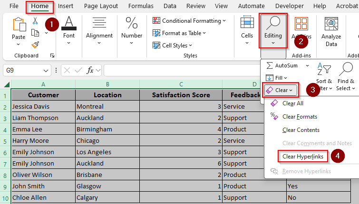The height and width of the screenshot is (204, 359).
Task: Choose Clear All from the menu
Action: tap(292, 103)
